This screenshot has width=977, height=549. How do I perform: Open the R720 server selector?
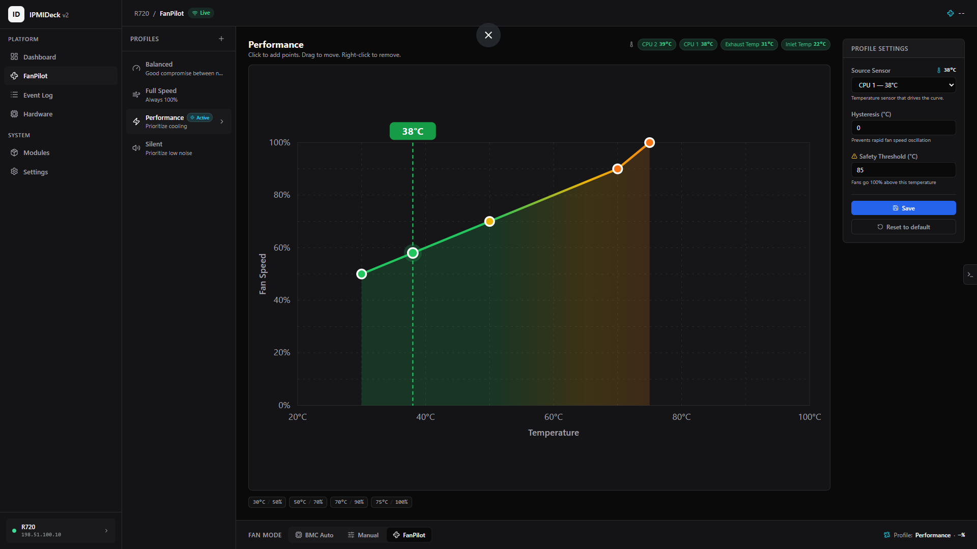(x=61, y=531)
